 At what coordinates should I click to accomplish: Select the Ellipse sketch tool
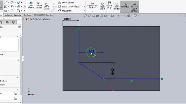(x=18, y=7)
